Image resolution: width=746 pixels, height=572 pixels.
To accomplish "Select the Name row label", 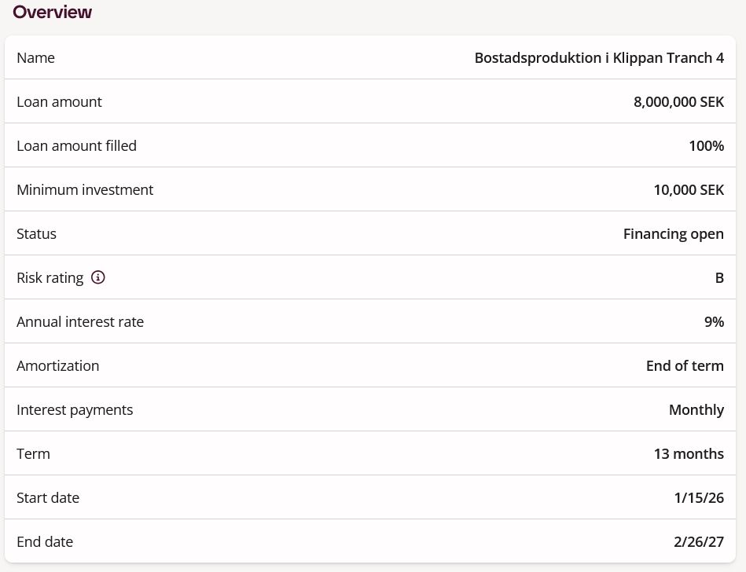I will click(36, 58).
